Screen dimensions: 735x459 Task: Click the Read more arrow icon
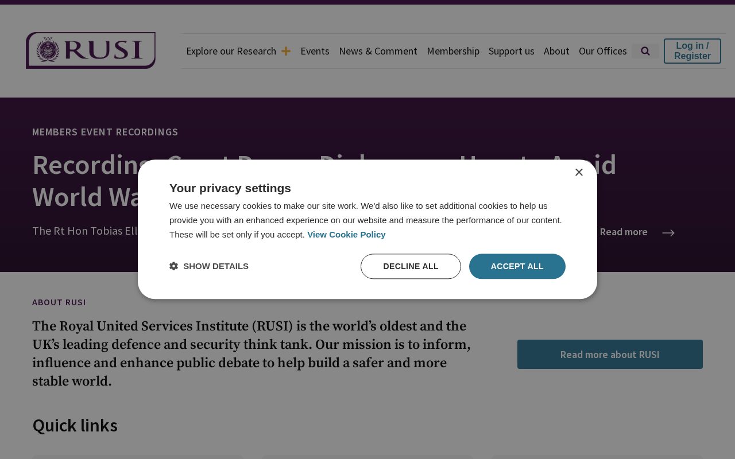(668, 232)
